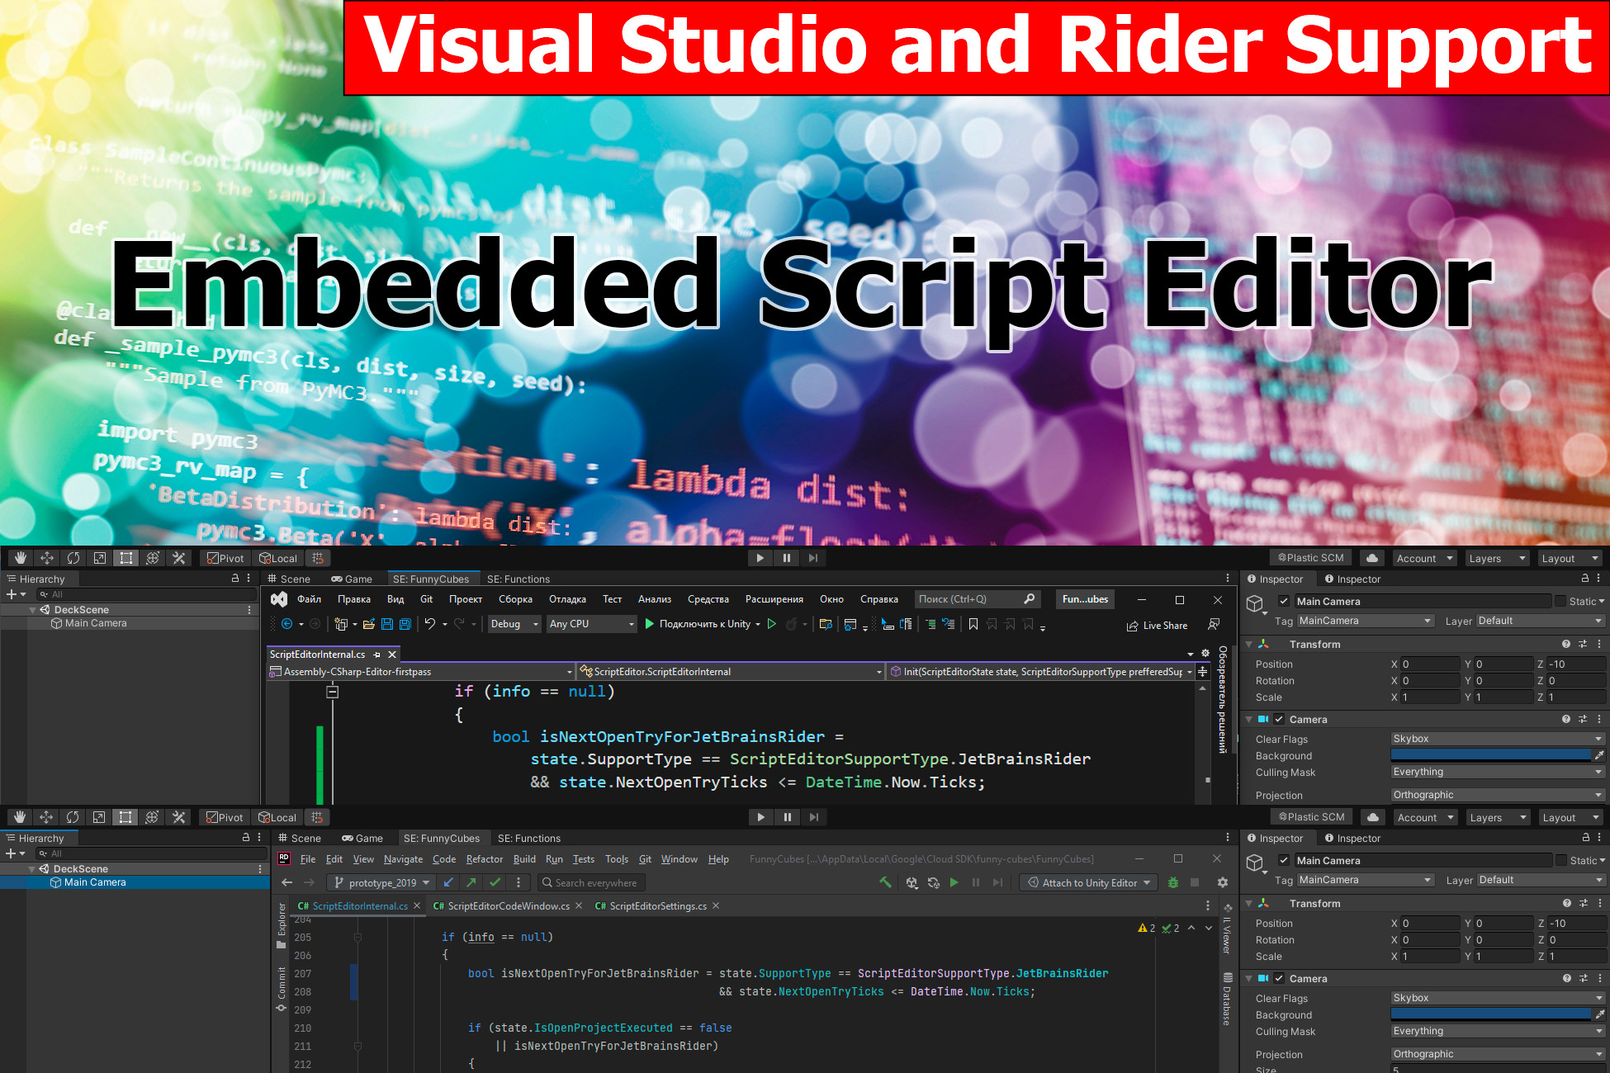Click the Save icon in Visual Studio toolbar

389,624
